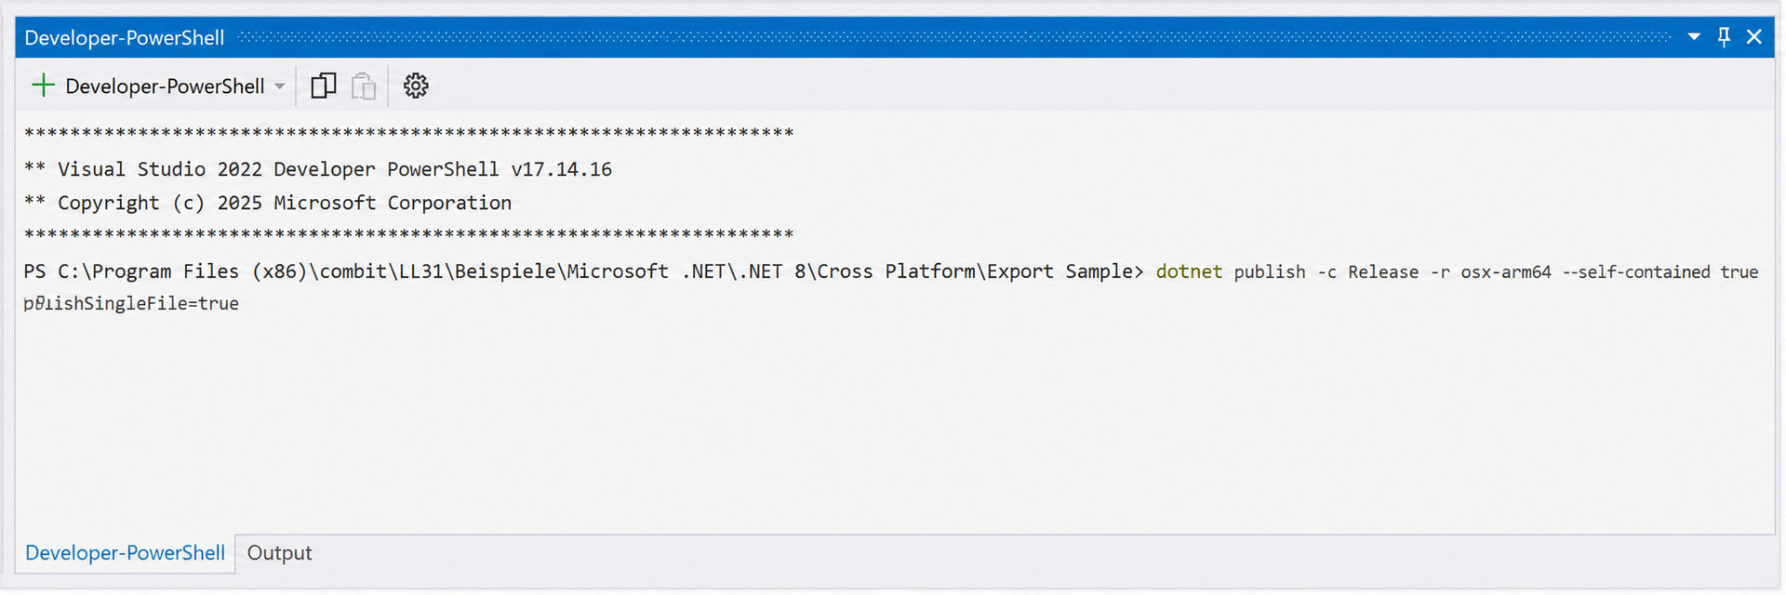This screenshot has width=1786, height=595.
Task: Click the 'publish' command argument
Action: pos(1270,272)
